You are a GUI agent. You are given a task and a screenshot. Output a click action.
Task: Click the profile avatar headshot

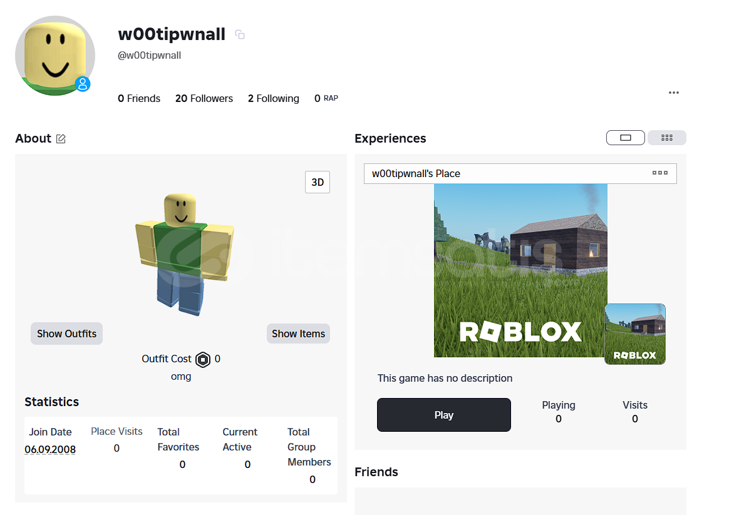[x=55, y=56]
